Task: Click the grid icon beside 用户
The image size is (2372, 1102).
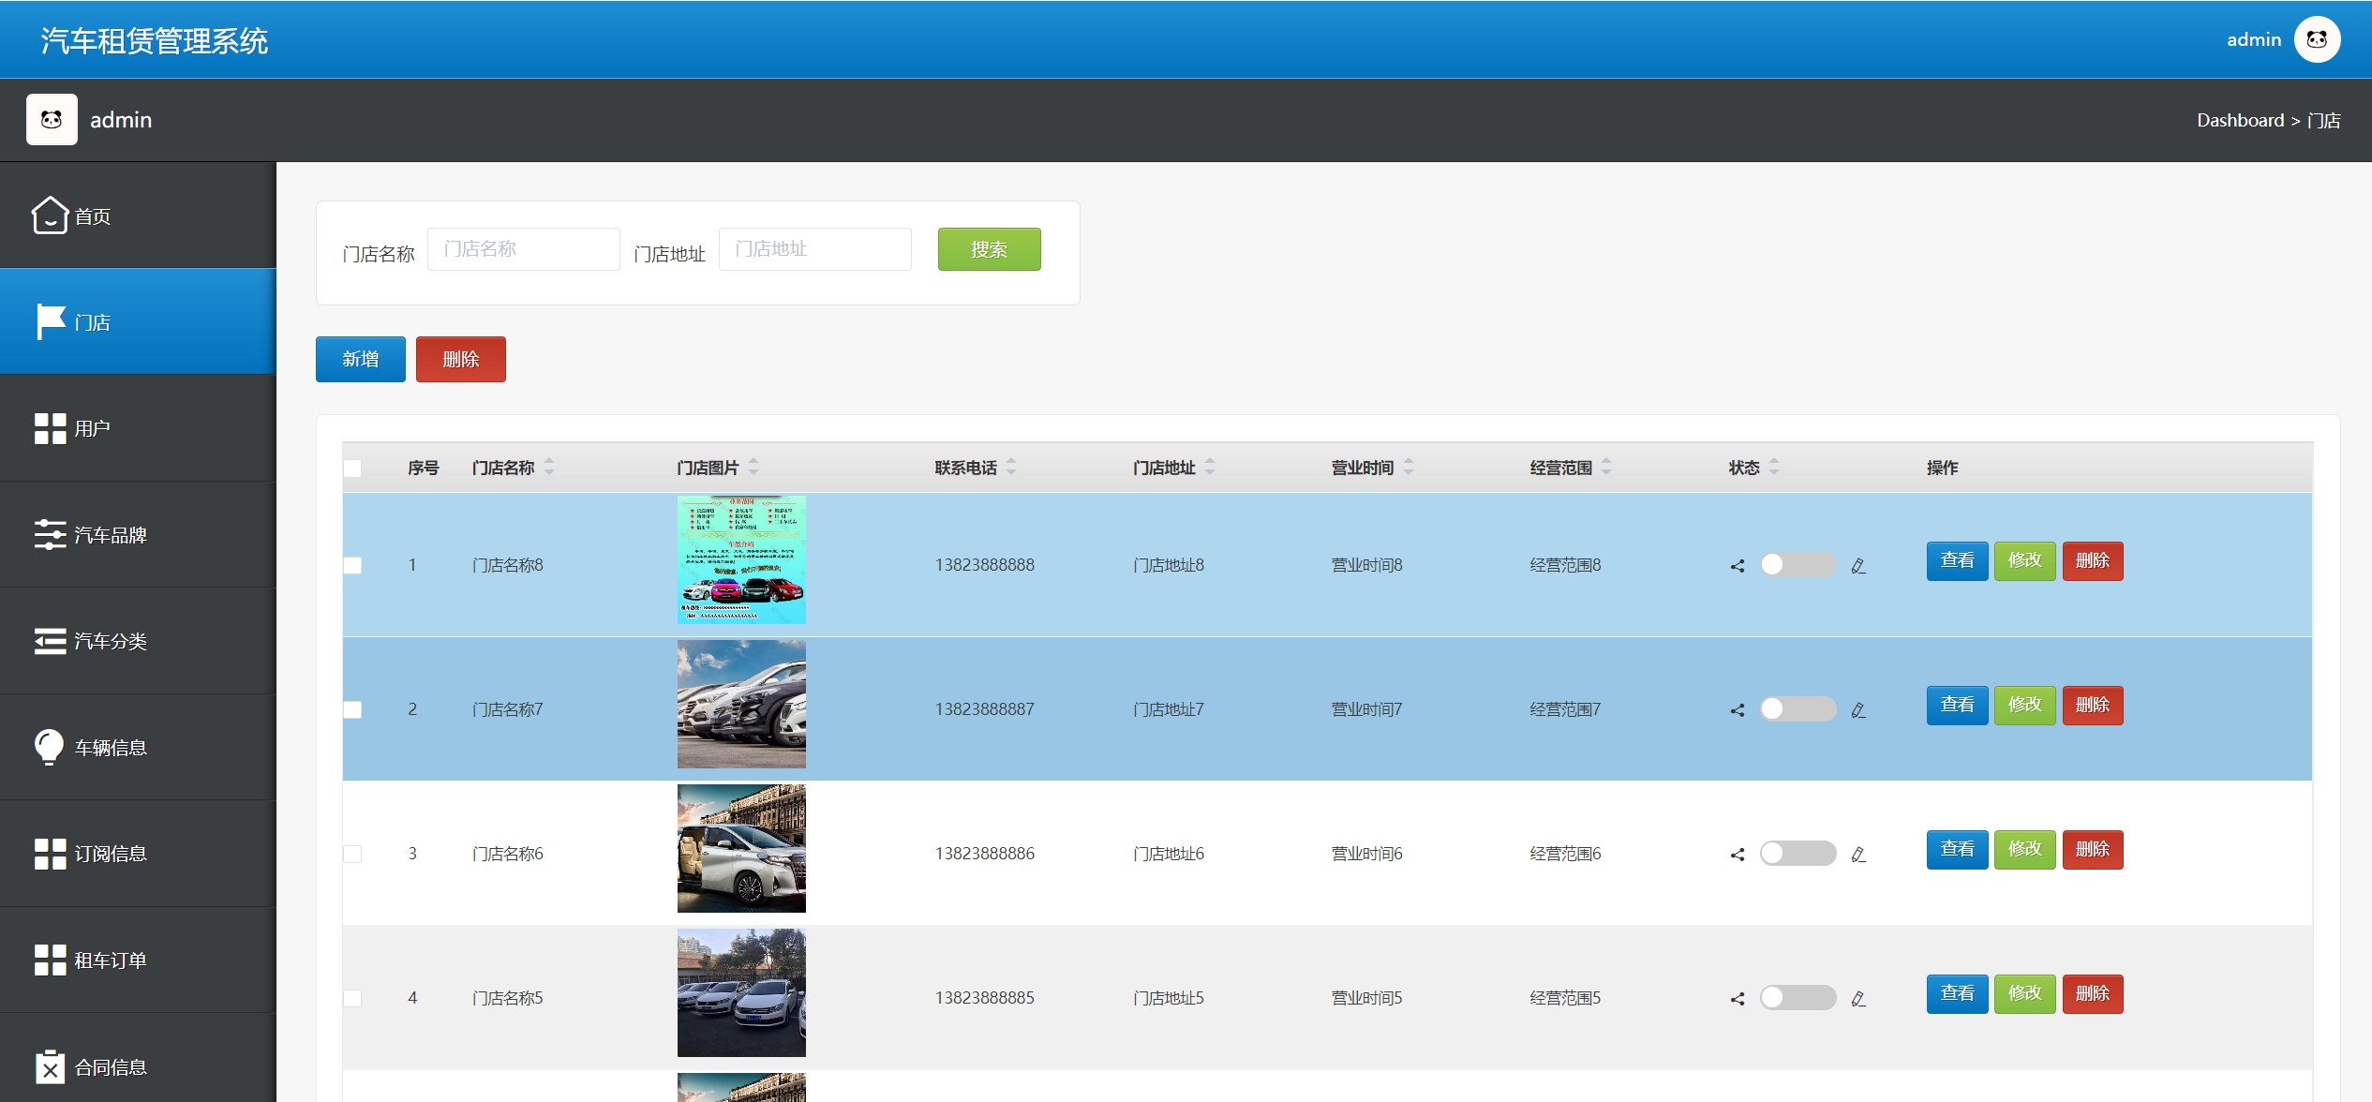Action: point(51,428)
